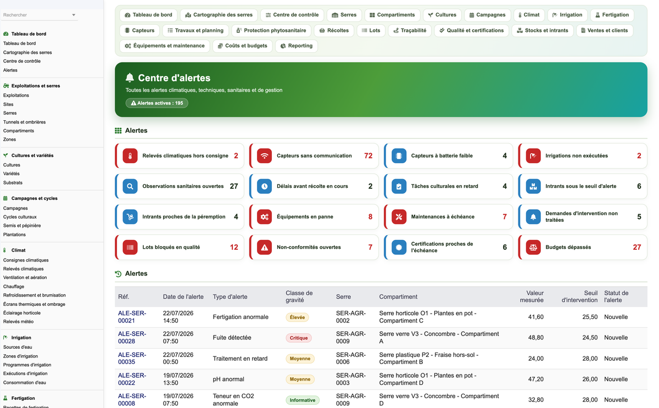The width and height of the screenshot is (659, 408).
Task: Click the scales icon on Budgets dépassés card
Action: 533,247
